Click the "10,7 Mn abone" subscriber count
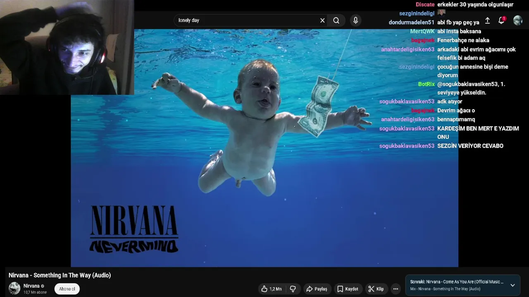This screenshot has width=529, height=297. (35, 292)
